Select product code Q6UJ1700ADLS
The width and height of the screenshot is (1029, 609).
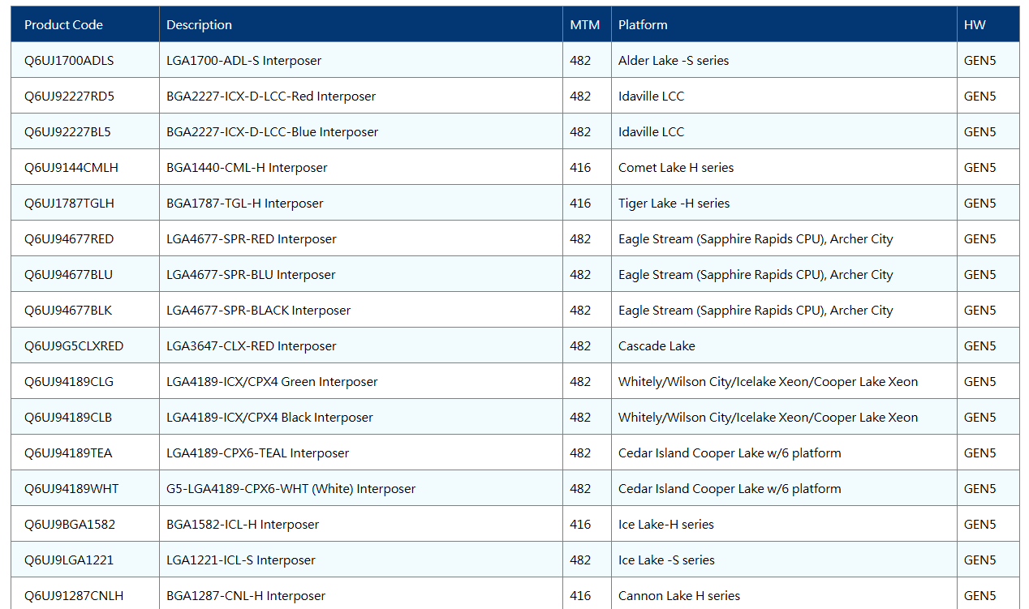click(x=69, y=61)
